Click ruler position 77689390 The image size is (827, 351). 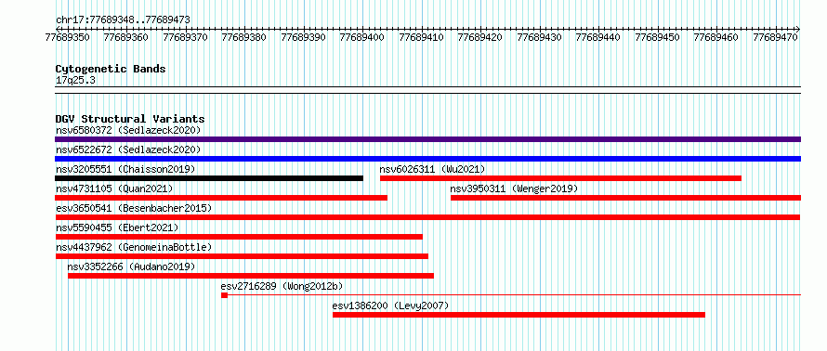tap(303, 37)
